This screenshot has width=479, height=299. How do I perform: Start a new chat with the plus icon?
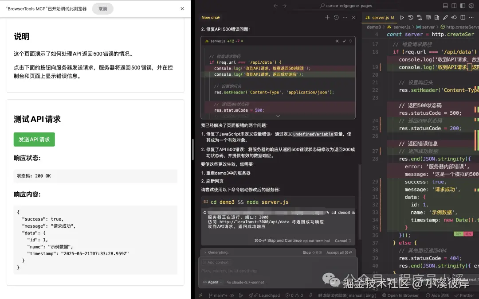(x=327, y=17)
